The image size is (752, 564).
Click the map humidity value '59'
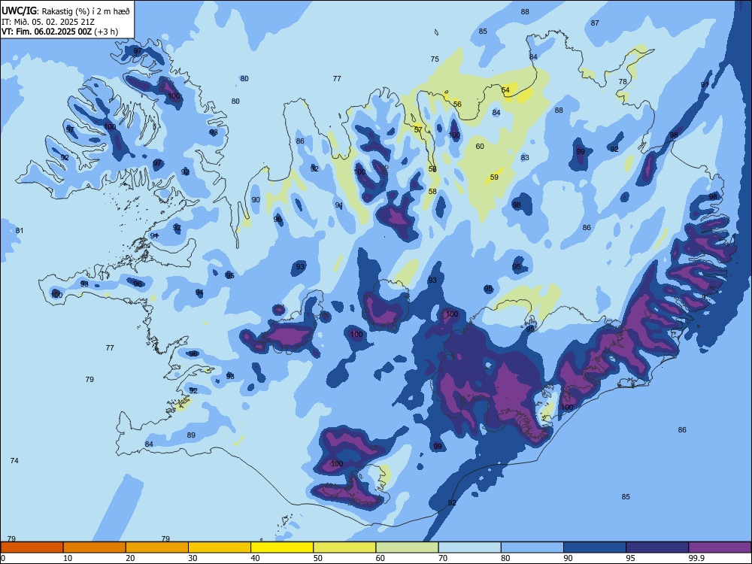(x=495, y=177)
